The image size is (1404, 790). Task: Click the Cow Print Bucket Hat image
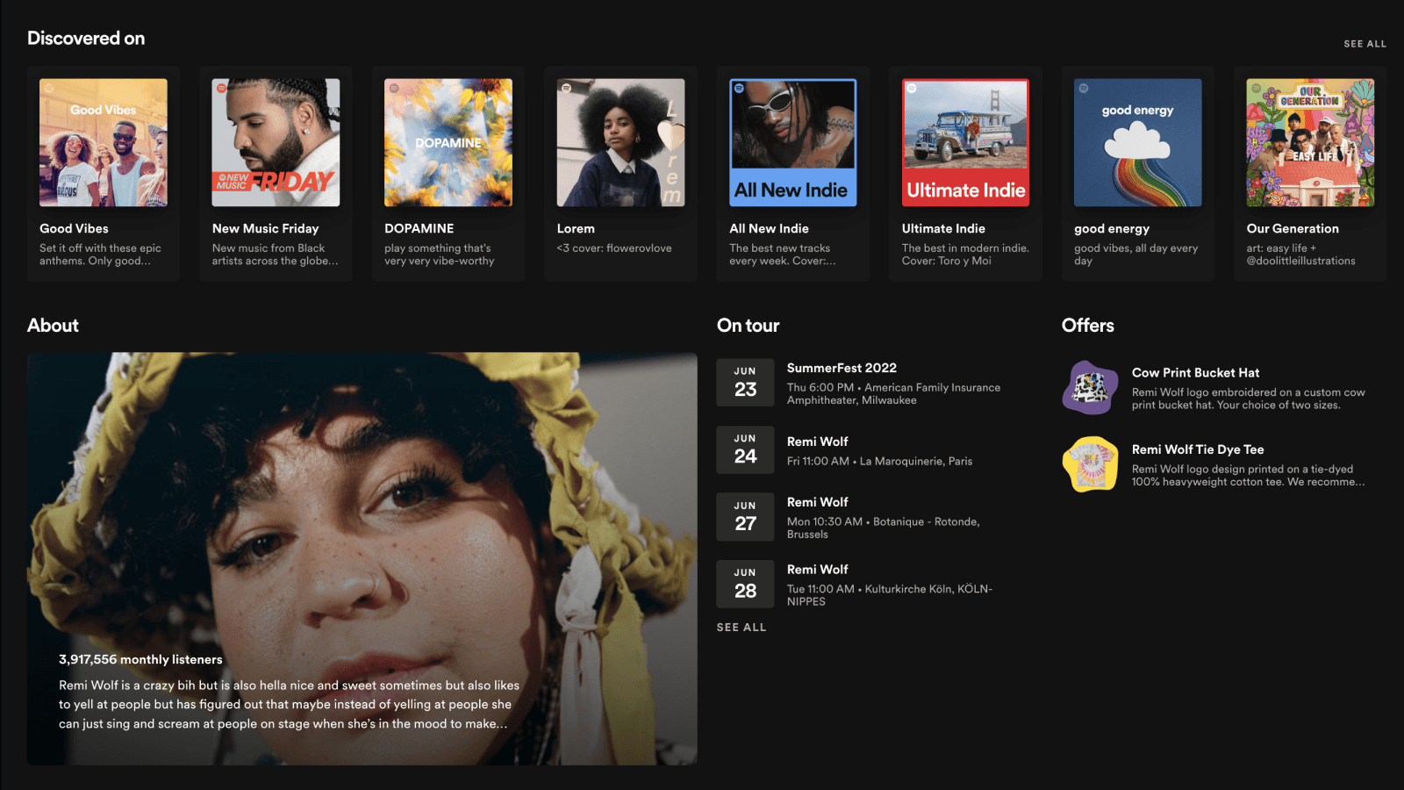(x=1091, y=387)
